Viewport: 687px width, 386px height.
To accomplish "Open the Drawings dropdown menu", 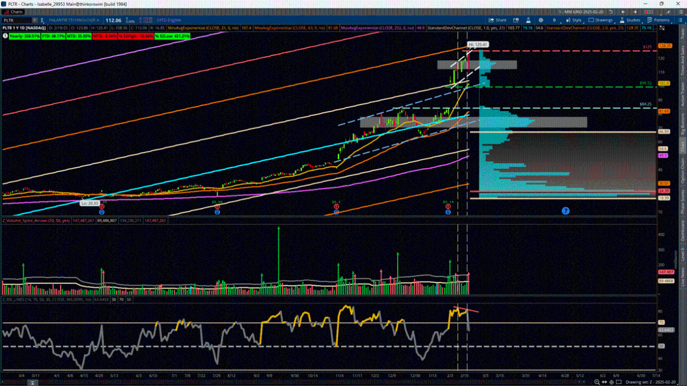I will pos(600,20).
